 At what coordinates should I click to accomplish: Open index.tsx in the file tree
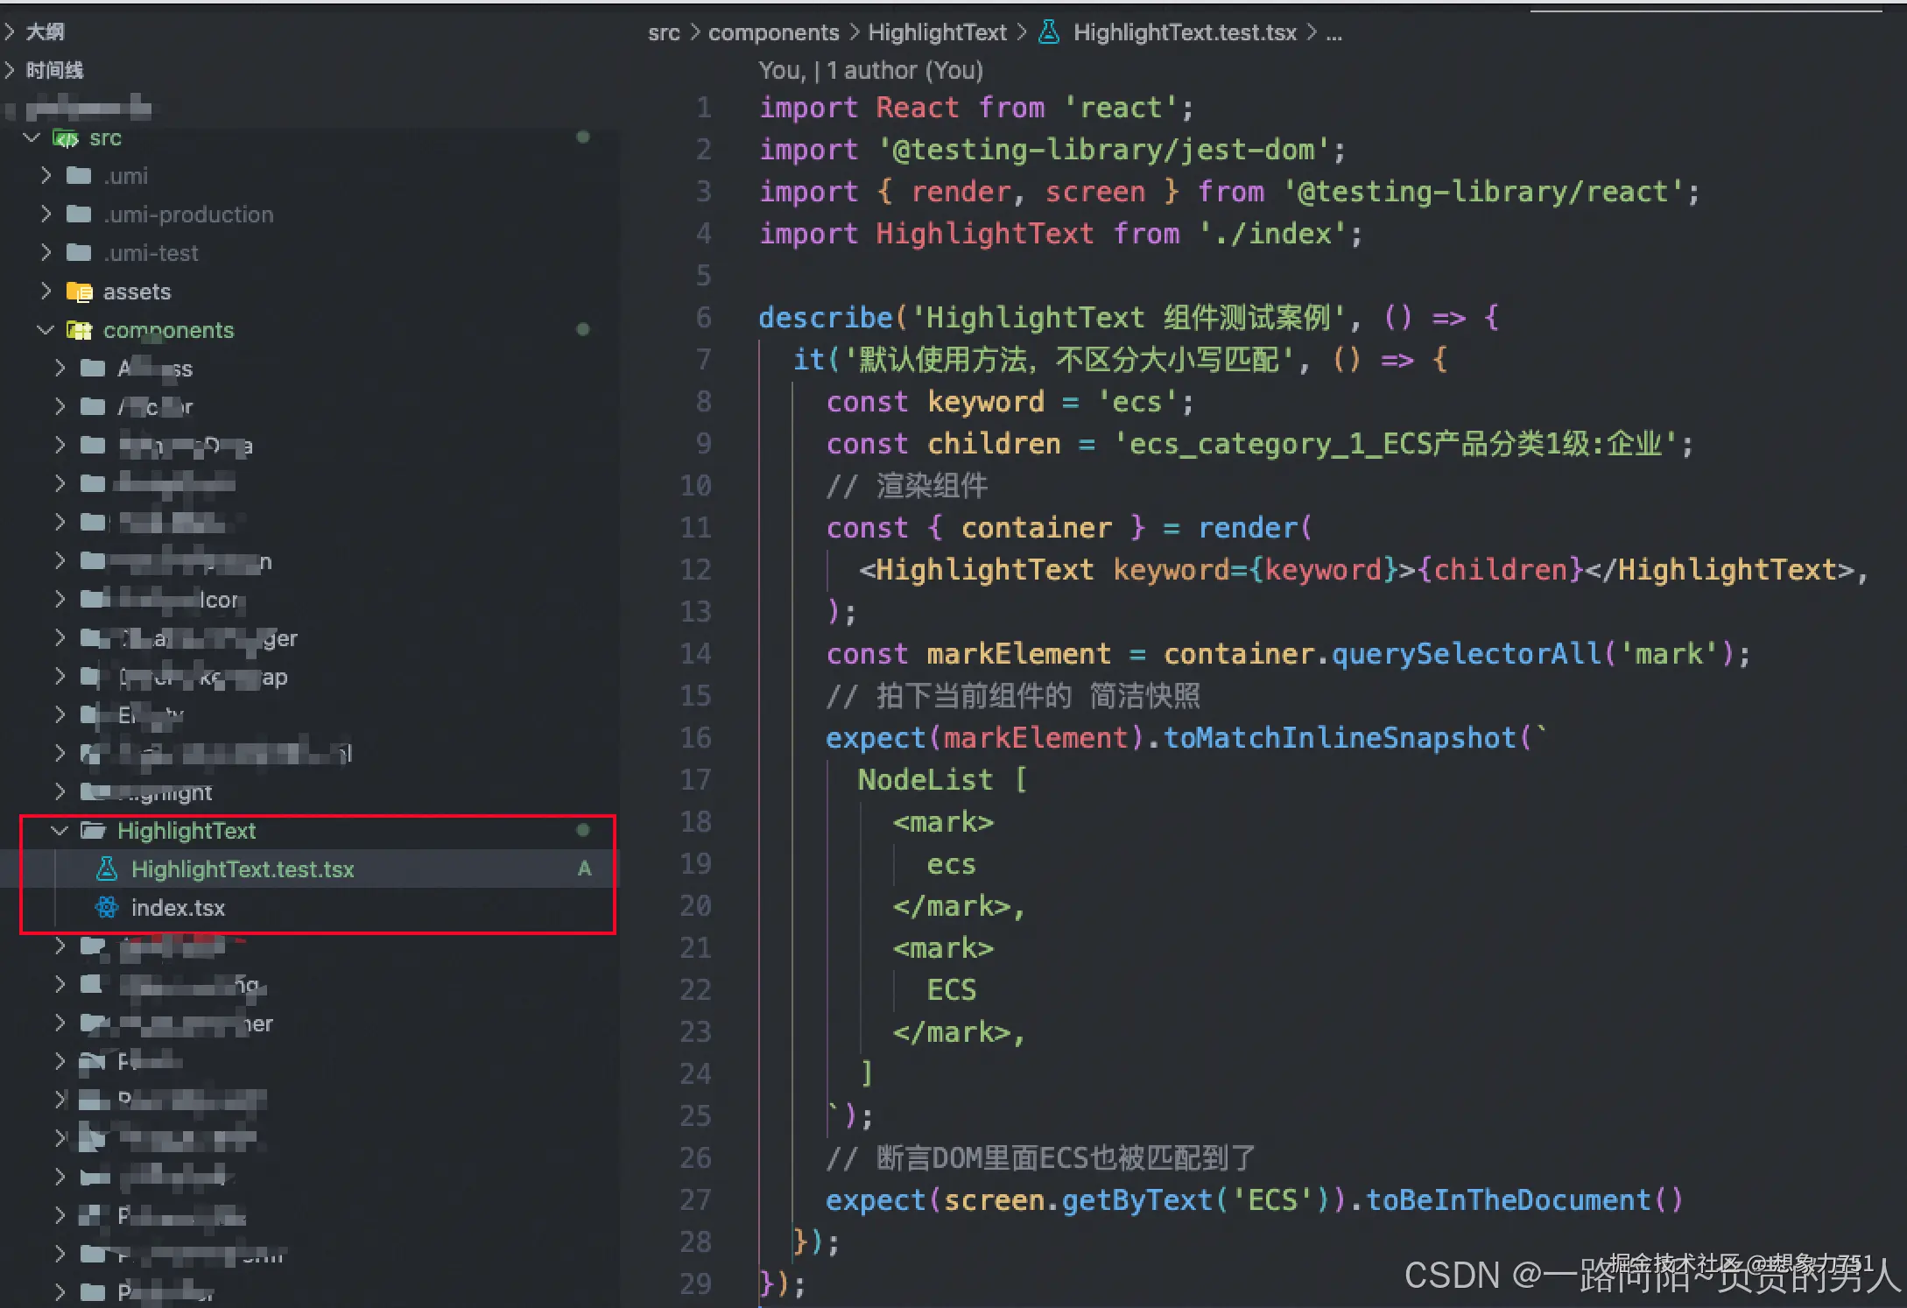click(x=178, y=907)
